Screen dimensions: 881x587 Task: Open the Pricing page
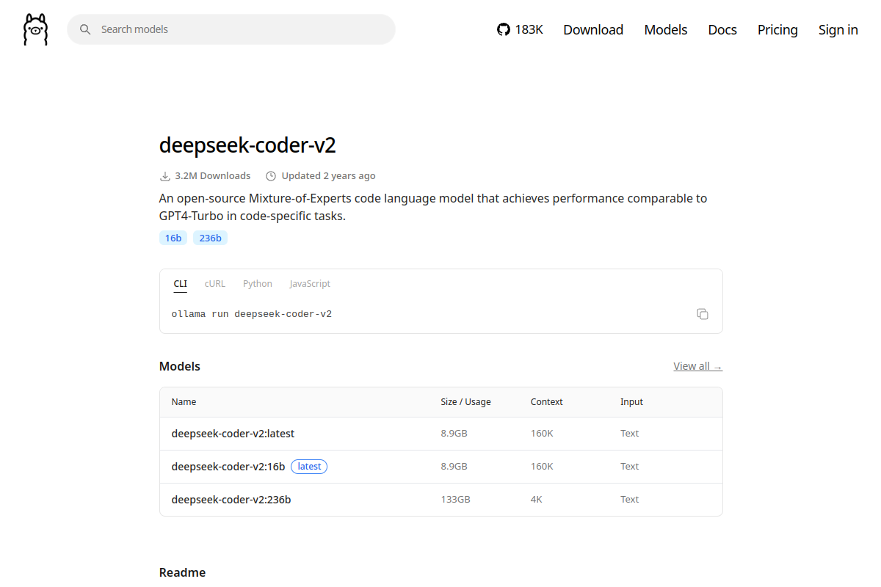777,29
